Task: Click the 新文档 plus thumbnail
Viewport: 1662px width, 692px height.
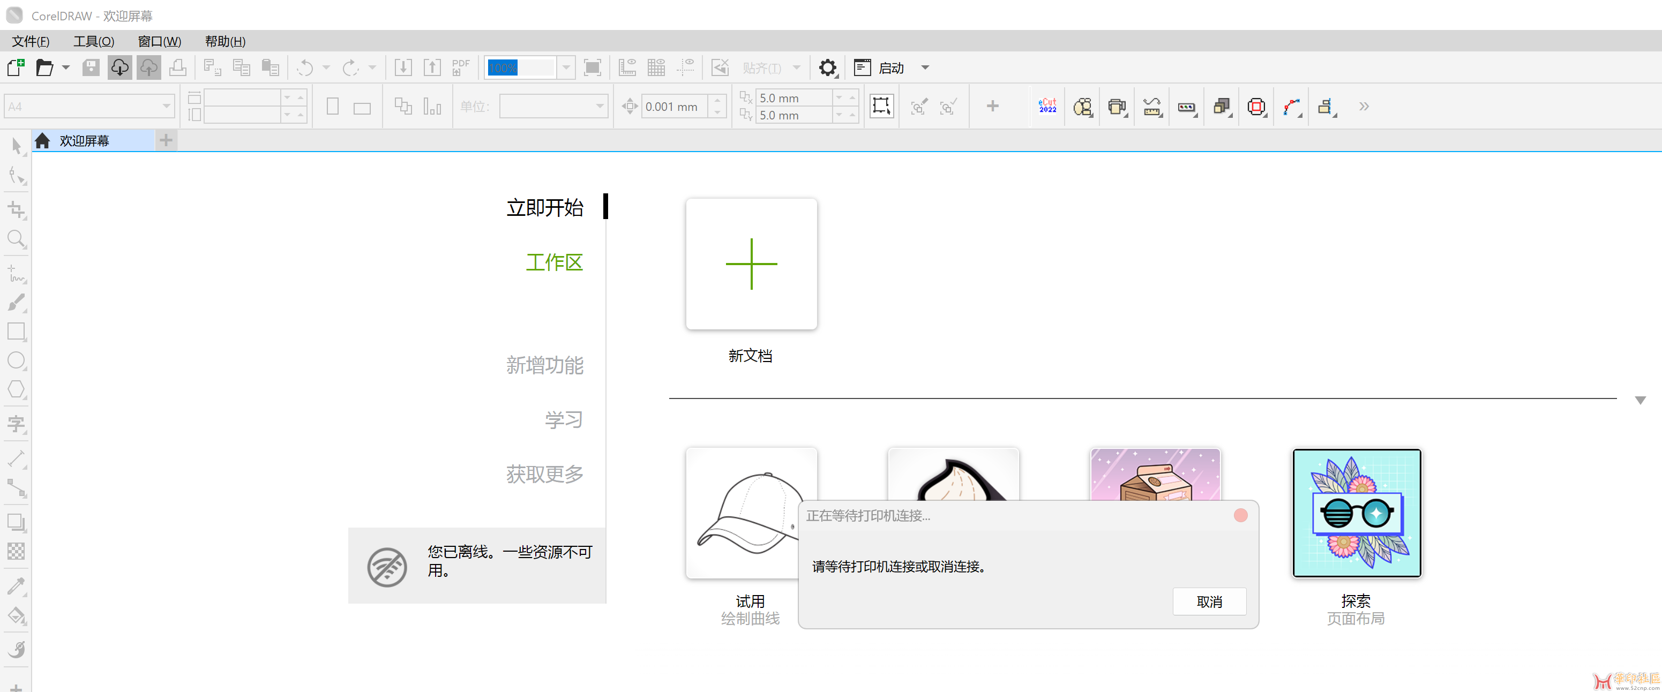Action: (x=751, y=264)
